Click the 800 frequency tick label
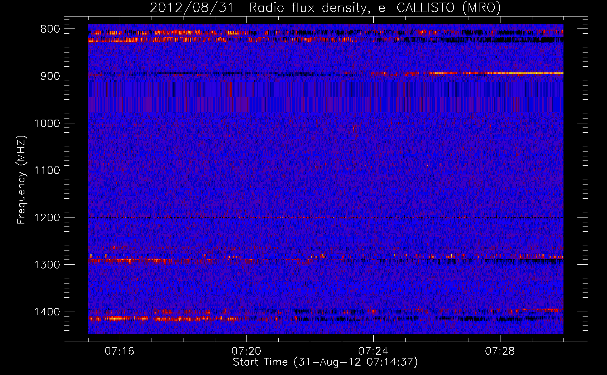 [50, 29]
